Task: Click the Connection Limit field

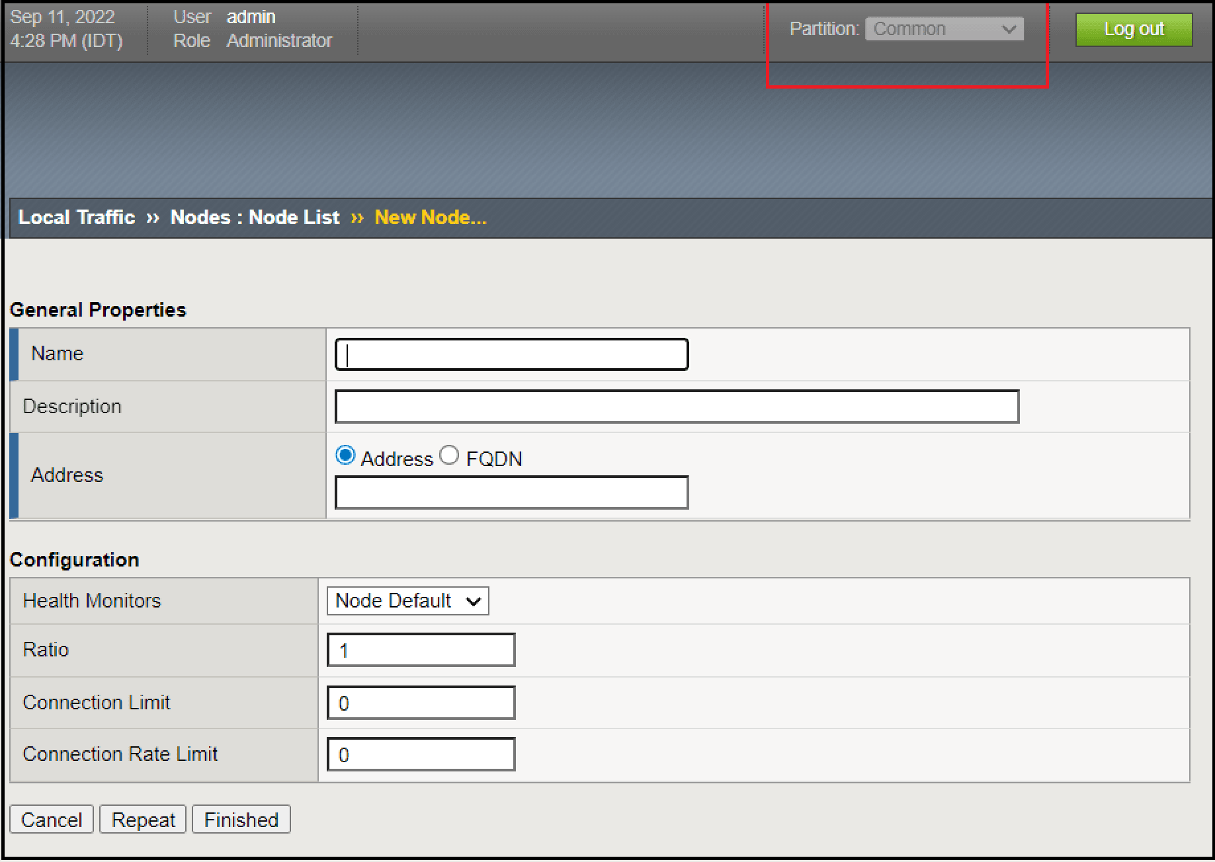Action: pyautogui.click(x=421, y=702)
